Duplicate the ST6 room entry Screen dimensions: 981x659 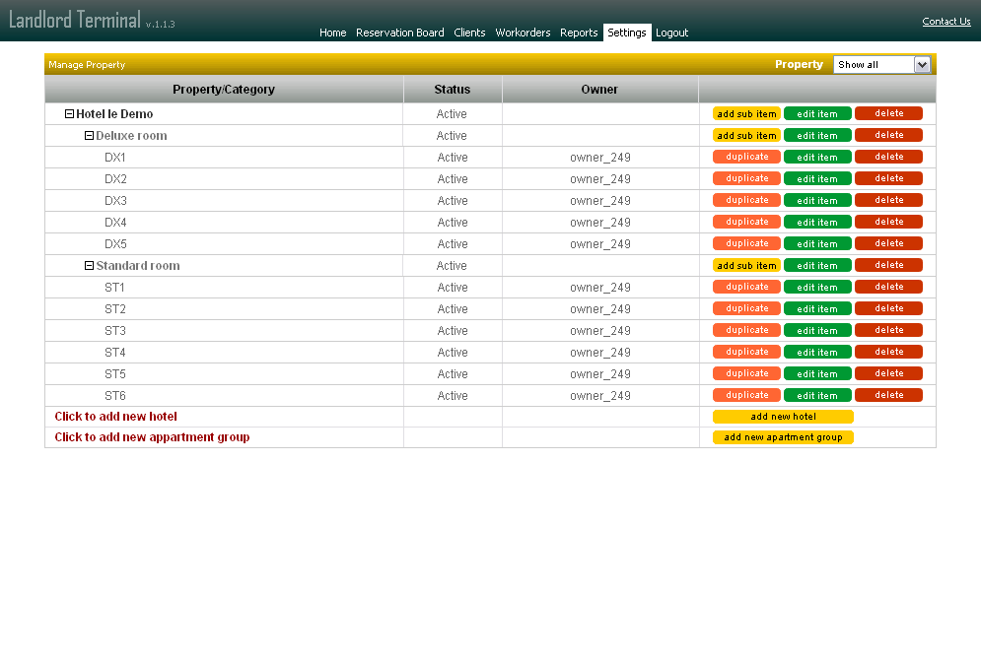746,395
